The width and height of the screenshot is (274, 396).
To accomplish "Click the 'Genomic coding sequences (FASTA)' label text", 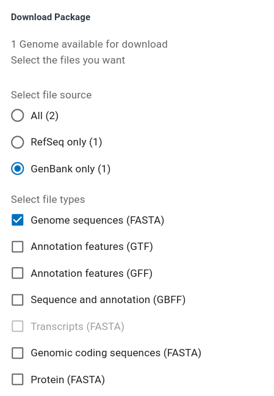I will (x=116, y=353).
